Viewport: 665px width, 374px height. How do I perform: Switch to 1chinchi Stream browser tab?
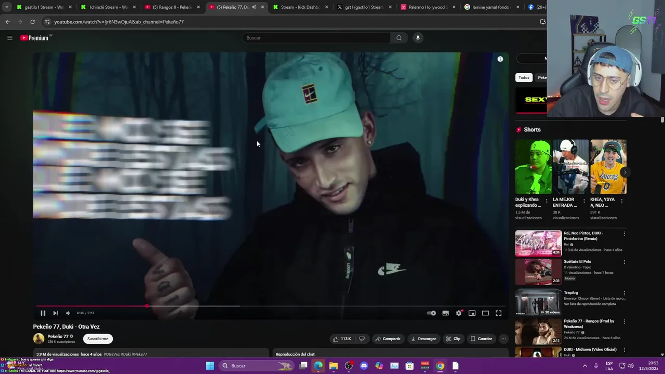click(x=108, y=7)
